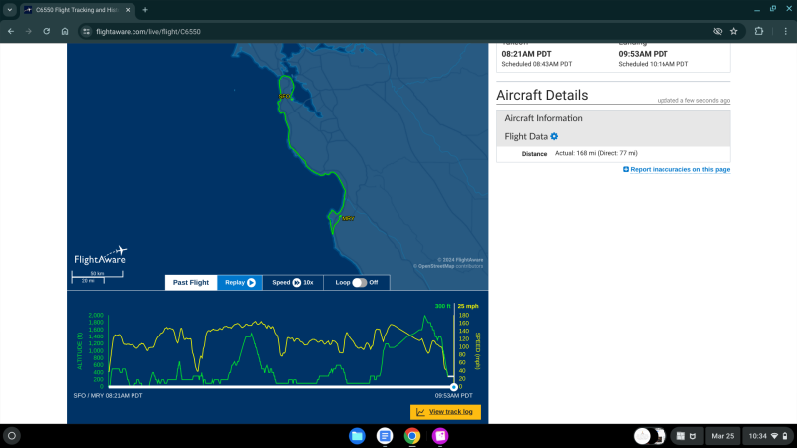
Task: Open the Files app in the shelf
Action: coord(357,436)
